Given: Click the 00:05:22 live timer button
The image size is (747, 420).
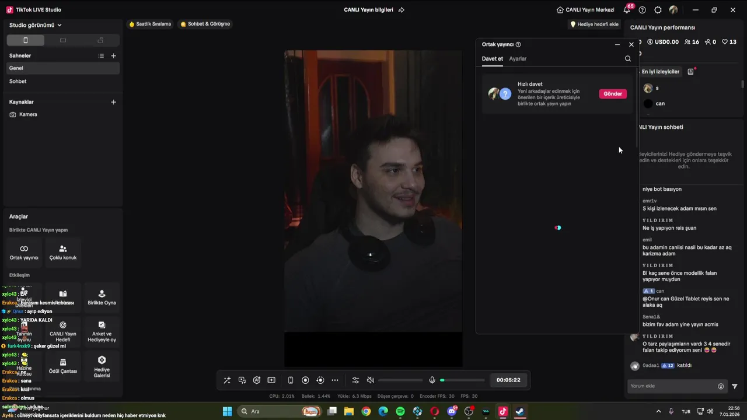Looking at the screenshot, I should pyautogui.click(x=508, y=380).
